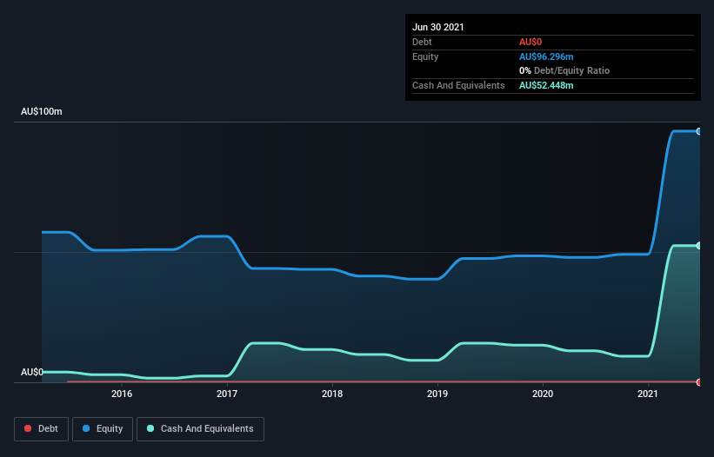Click the blue Equity legend dot
This screenshot has width=714, height=457.
pyautogui.click(x=86, y=428)
